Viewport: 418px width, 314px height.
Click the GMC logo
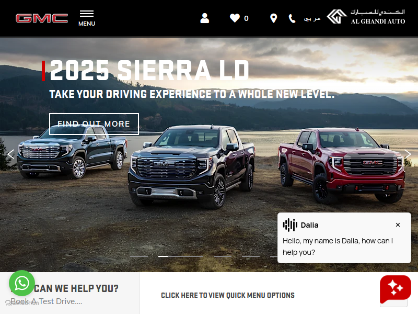pyautogui.click(x=42, y=18)
